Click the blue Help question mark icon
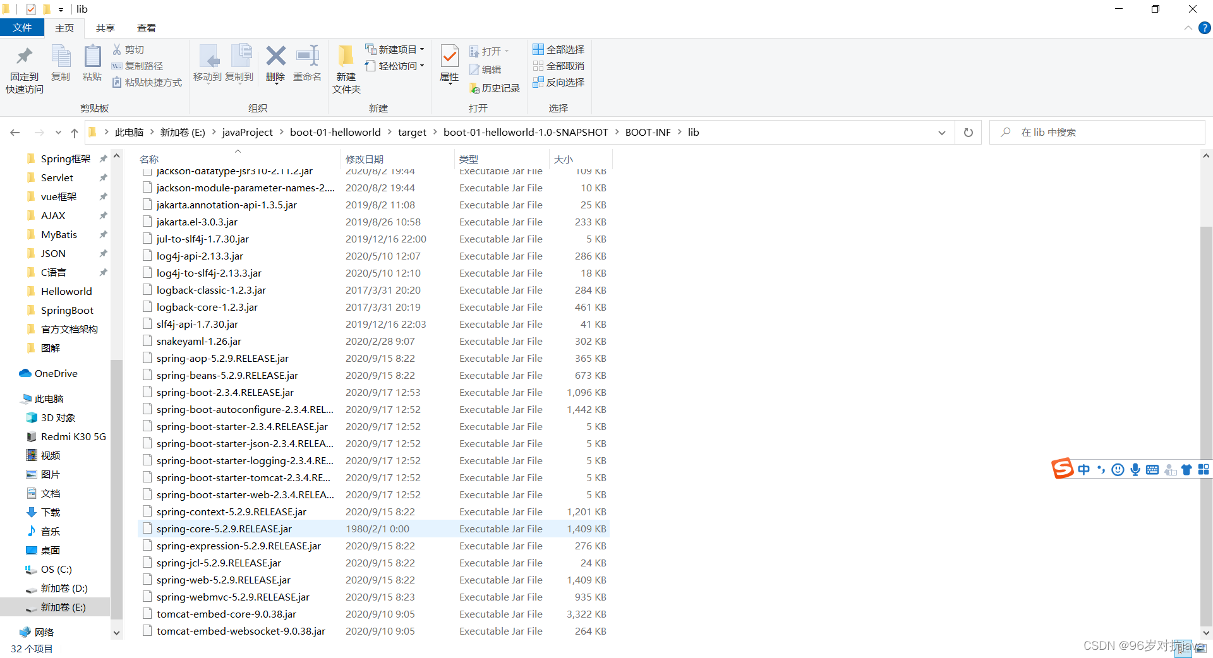 click(1205, 28)
